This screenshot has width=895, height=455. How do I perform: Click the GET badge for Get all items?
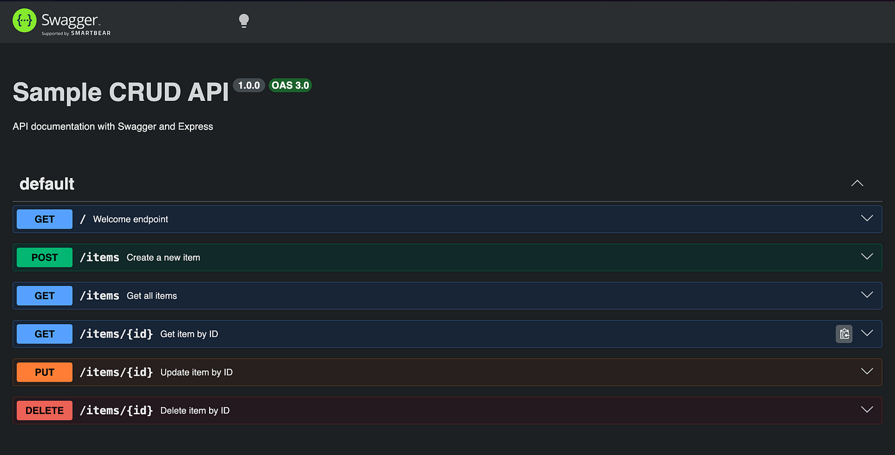(x=45, y=295)
